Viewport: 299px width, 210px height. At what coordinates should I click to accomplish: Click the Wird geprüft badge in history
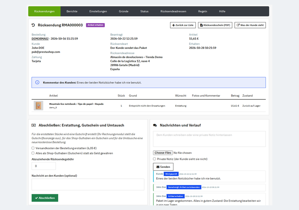click(x=171, y=174)
